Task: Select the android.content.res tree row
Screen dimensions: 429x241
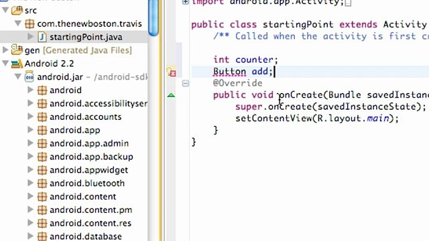Action: [x=74, y=223]
